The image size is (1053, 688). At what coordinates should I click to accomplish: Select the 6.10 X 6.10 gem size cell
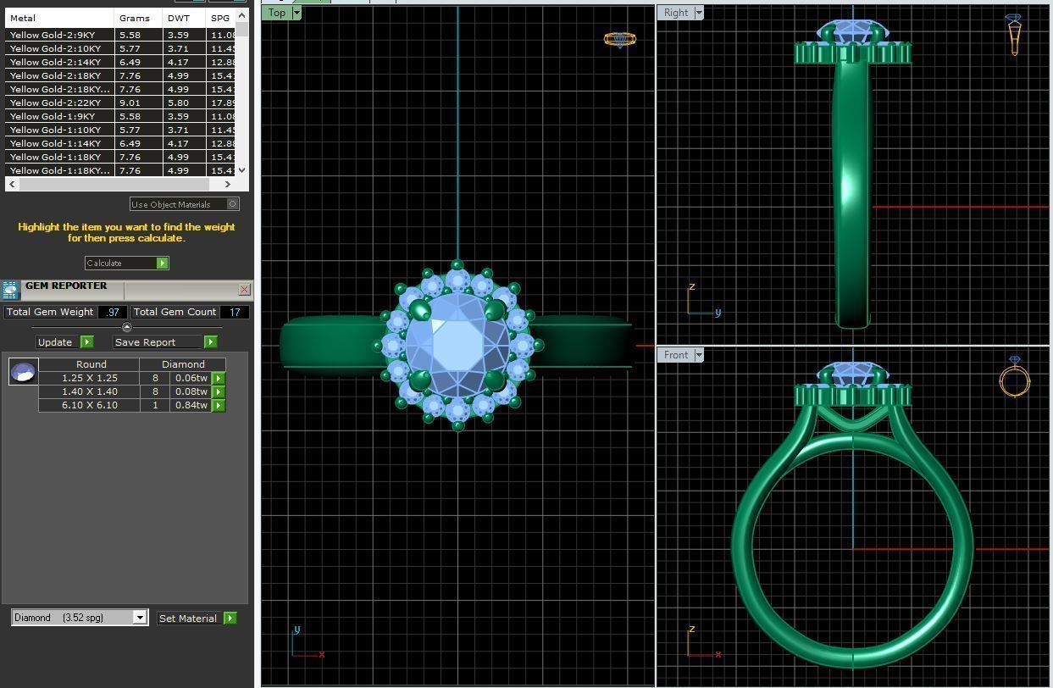90,405
